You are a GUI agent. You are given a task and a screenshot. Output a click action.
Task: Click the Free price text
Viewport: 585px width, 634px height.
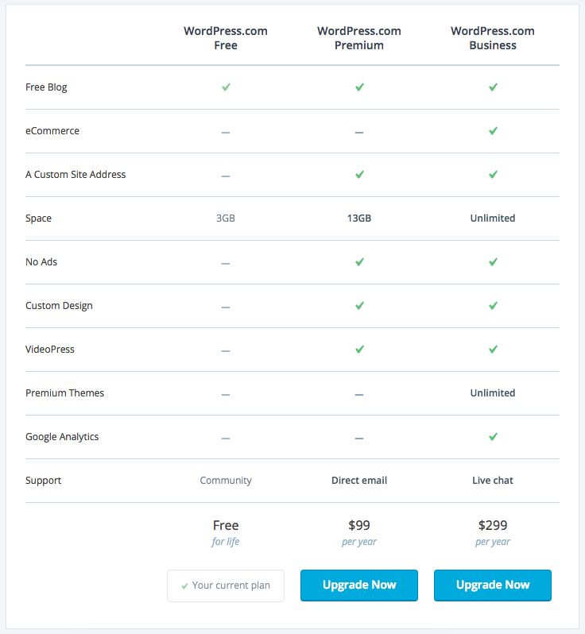click(226, 525)
